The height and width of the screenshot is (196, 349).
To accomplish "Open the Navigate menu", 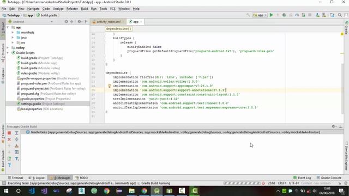I will tap(33, 9).
